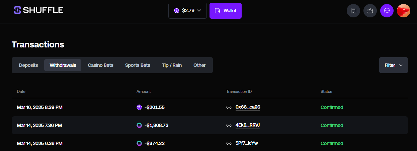This screenshot has height=151, width=417.
Task: Open the bet slip receipt icon
Action: point(353,11)
